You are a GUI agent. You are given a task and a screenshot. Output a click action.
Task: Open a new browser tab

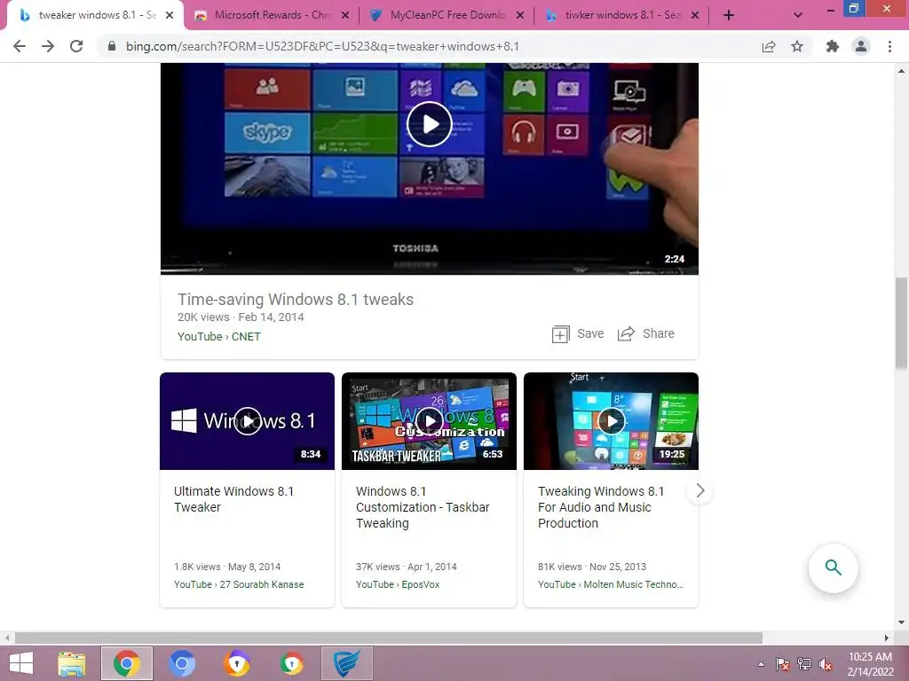(x=729, y=16)
